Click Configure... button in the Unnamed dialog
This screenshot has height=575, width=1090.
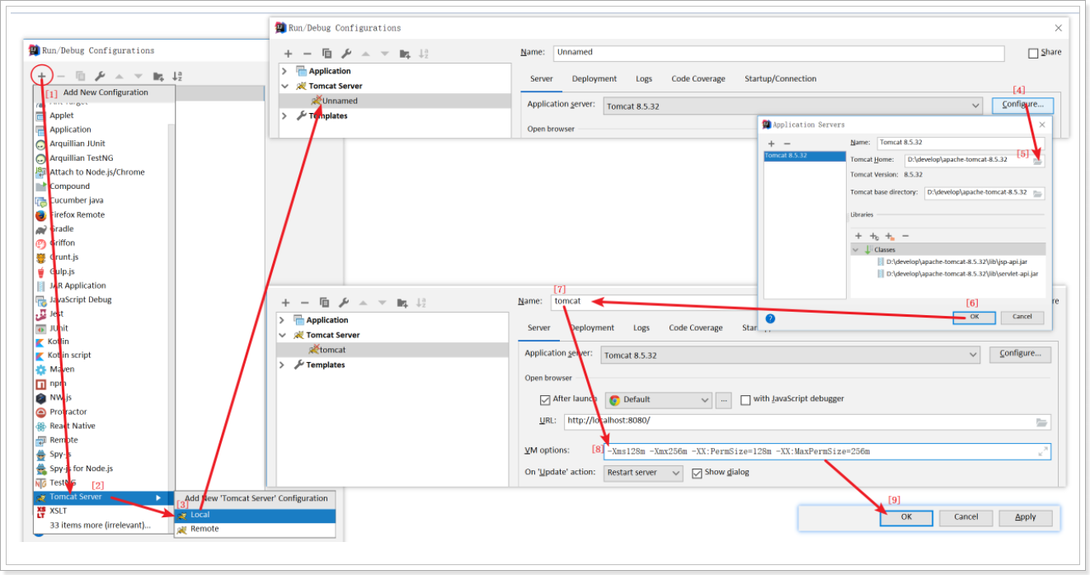click(x=1022, y=105)
